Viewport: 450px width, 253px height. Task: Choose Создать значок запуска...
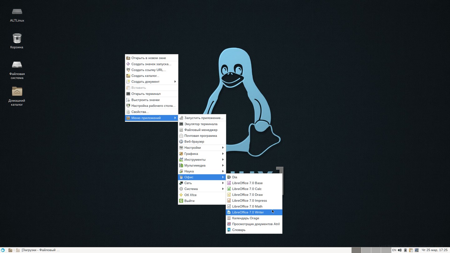[x=152, y=64]
